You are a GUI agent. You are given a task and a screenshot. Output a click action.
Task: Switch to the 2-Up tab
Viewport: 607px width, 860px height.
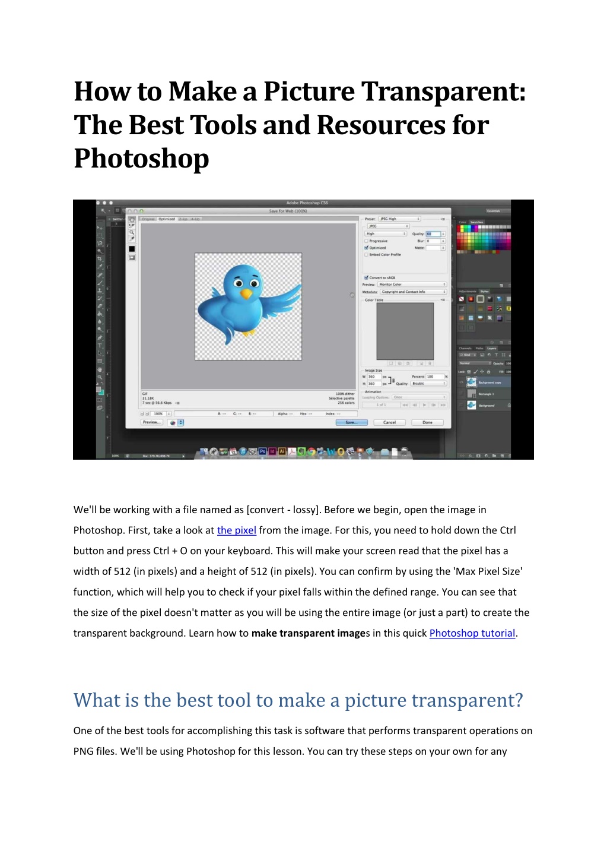(x=183, y=219)
